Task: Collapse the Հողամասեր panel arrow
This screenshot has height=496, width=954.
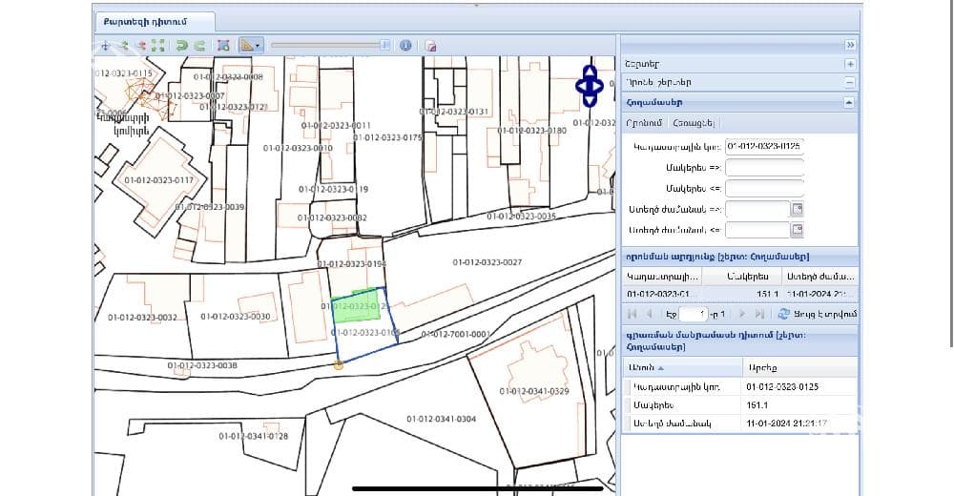Action: 849,102
